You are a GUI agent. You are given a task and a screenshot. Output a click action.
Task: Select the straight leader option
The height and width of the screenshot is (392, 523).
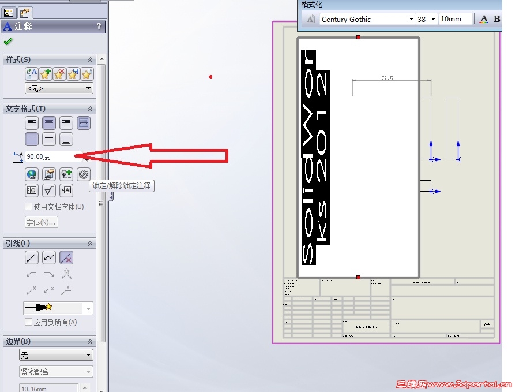click(x=32, y=257)
